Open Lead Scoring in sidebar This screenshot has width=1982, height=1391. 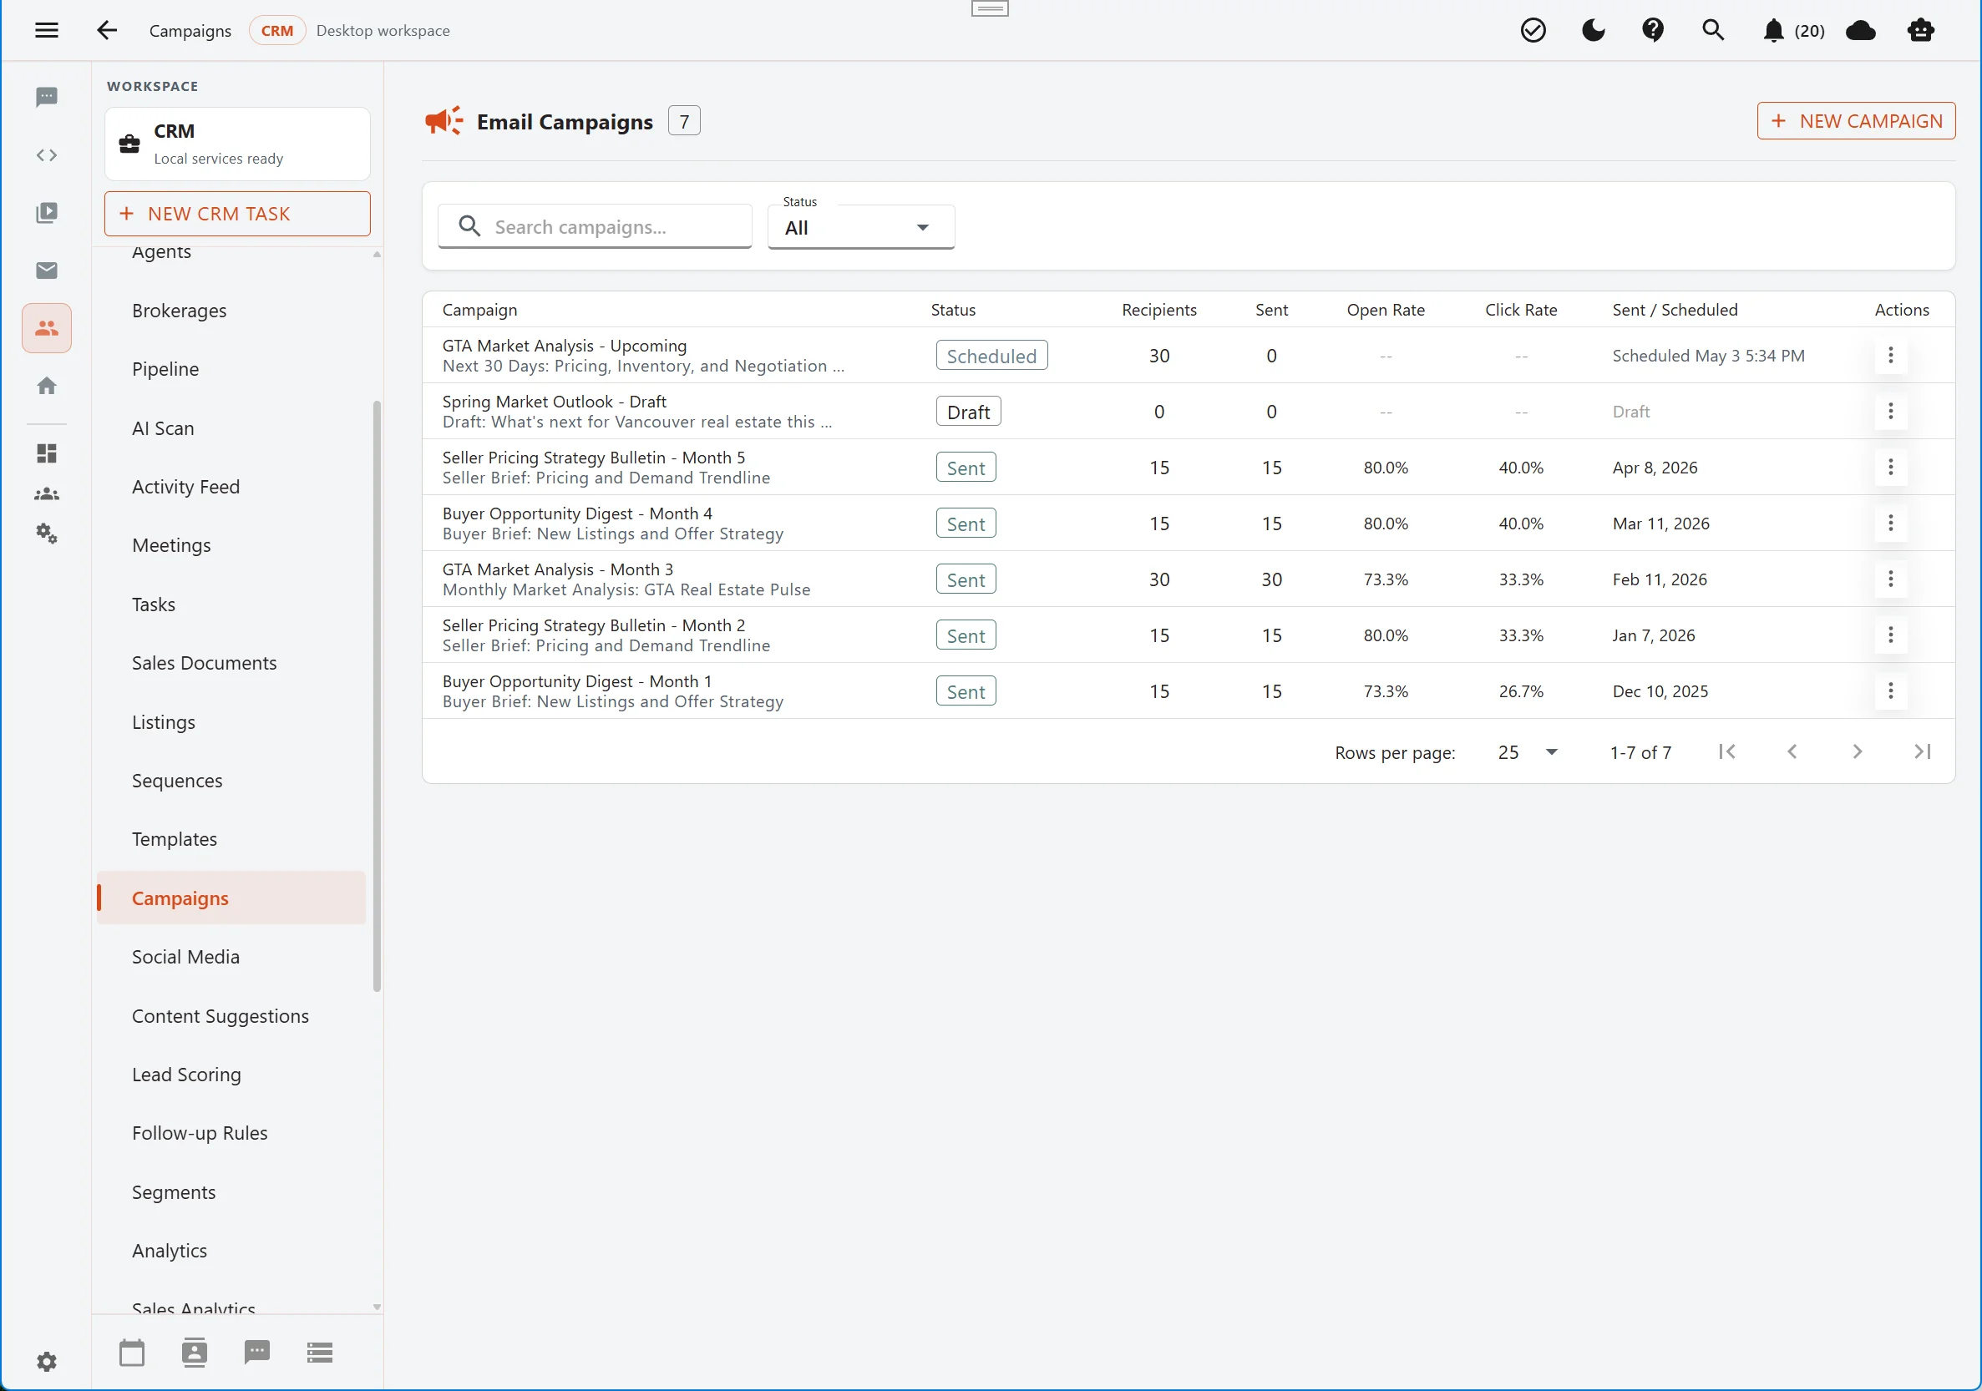(231, 1075)
